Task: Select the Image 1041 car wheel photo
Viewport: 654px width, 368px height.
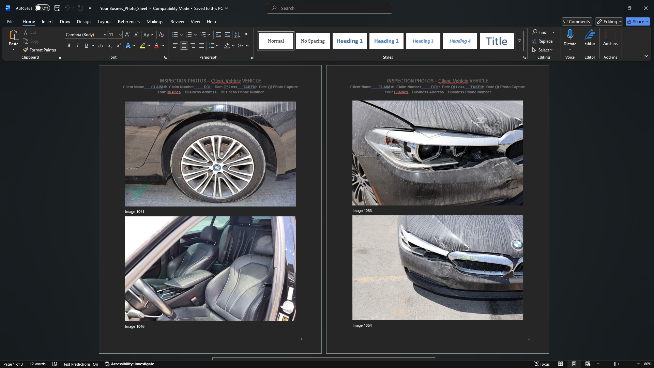Action: (210, 154)
